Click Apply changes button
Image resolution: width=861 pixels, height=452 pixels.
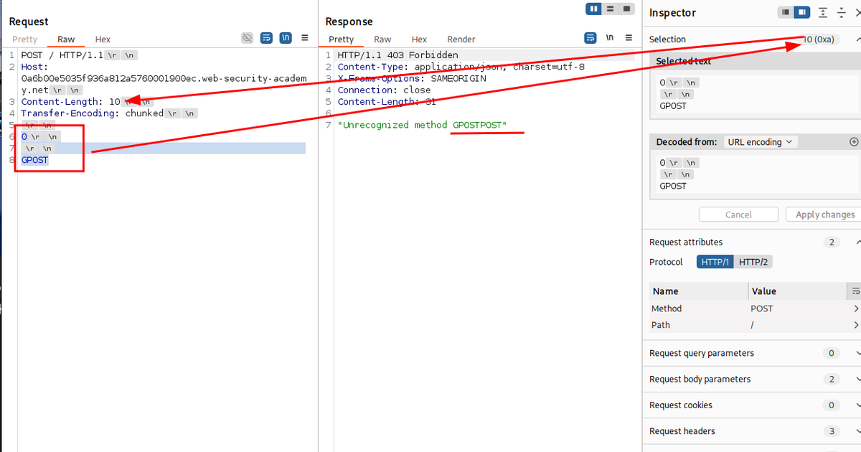825,215
